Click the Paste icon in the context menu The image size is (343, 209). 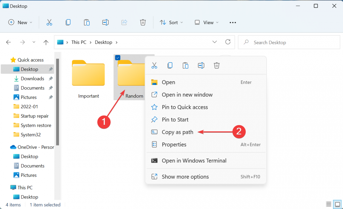coord(186,65)
